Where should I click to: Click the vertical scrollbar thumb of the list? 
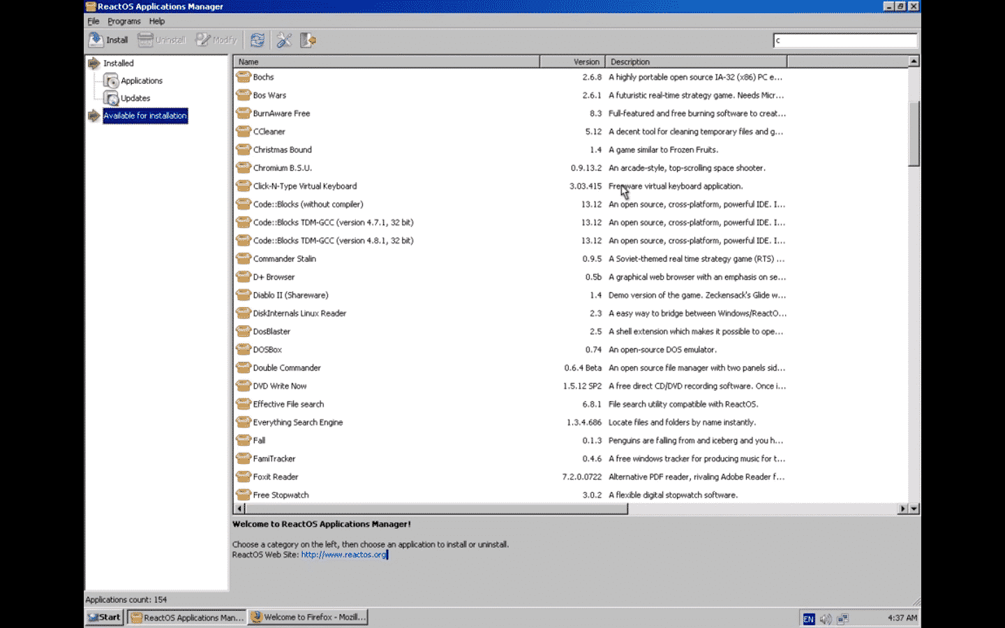tap(914, 133)
